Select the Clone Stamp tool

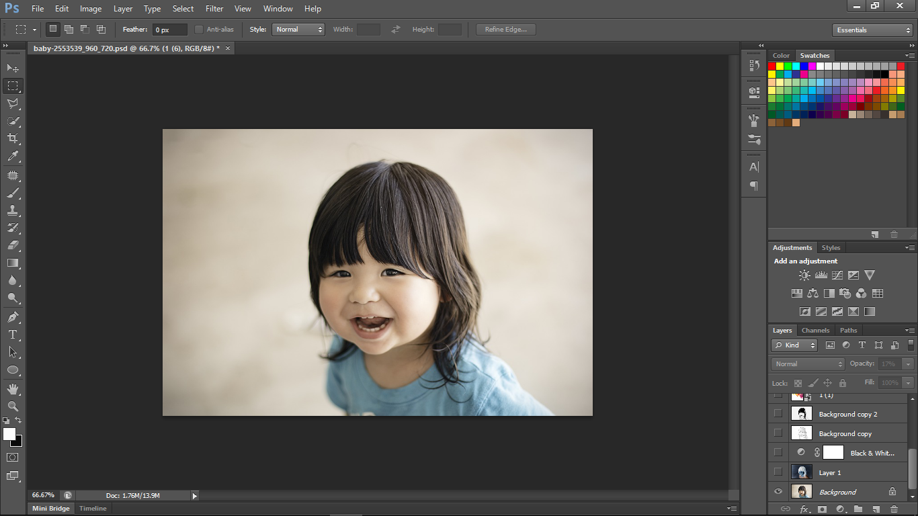click(13, 210)
